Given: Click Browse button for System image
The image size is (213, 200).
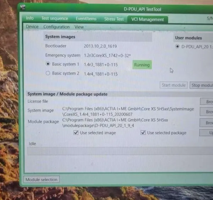Looking at the screenshot, I should (206, 112).
